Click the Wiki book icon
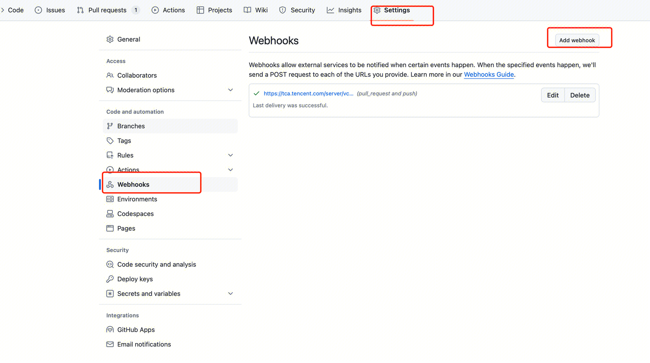650x363 pixels. pos(247,10)
